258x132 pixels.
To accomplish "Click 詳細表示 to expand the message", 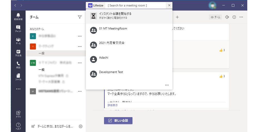I will 113,105.
